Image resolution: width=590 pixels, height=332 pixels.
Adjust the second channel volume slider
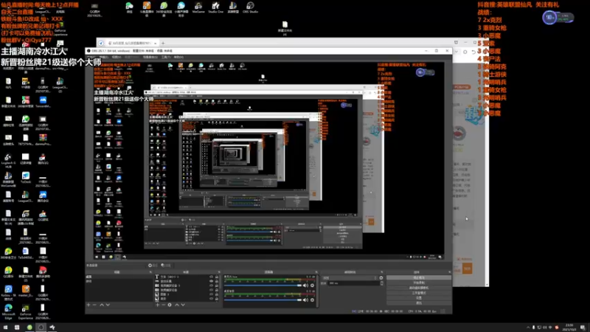tap(263, 300)
